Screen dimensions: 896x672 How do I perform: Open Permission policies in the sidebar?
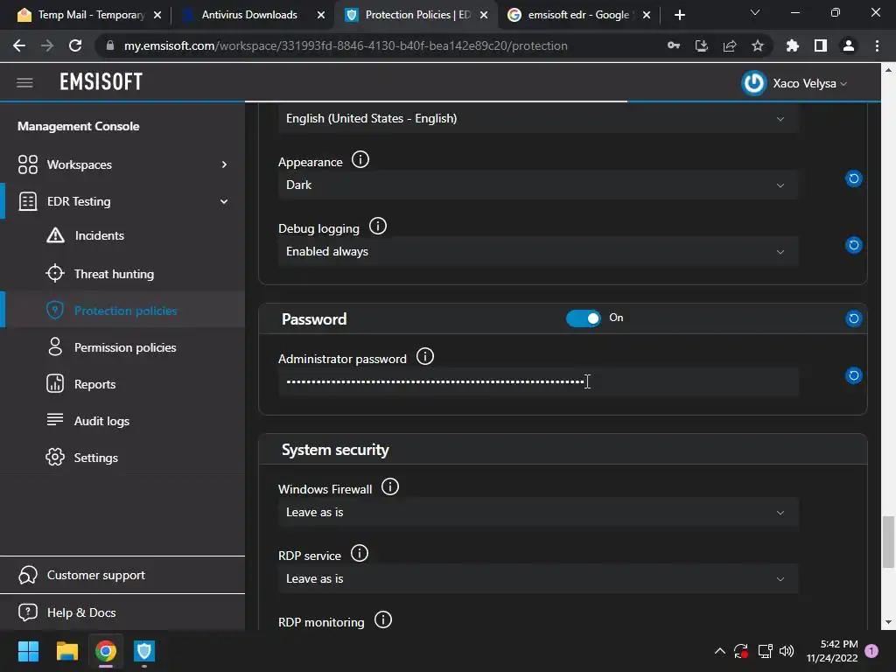pos(122,347)
